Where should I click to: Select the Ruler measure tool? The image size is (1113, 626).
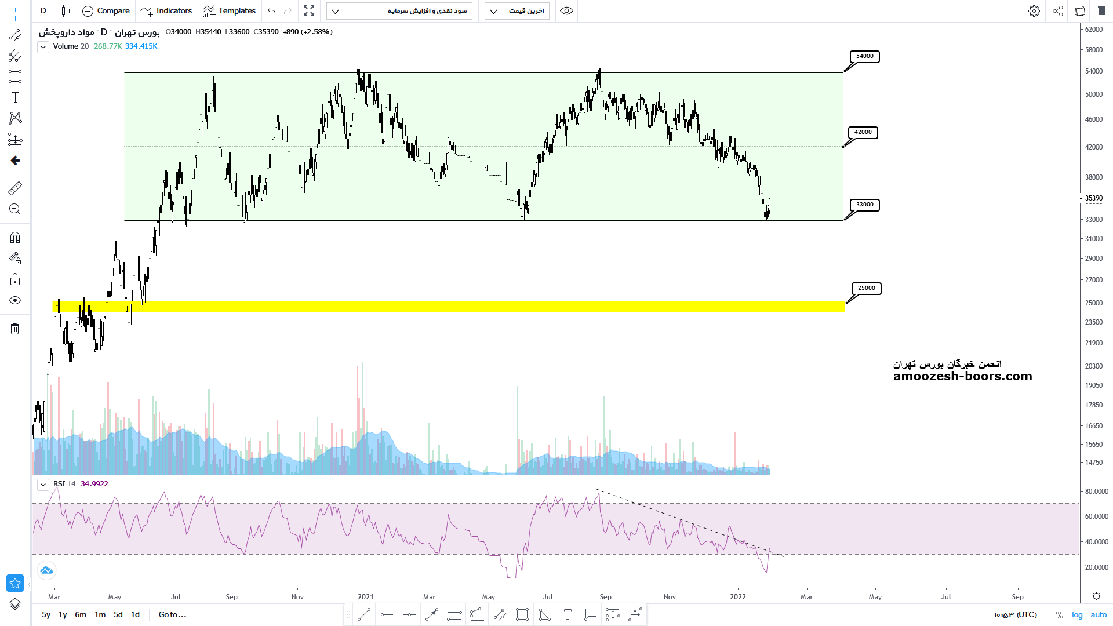[15, 188]
